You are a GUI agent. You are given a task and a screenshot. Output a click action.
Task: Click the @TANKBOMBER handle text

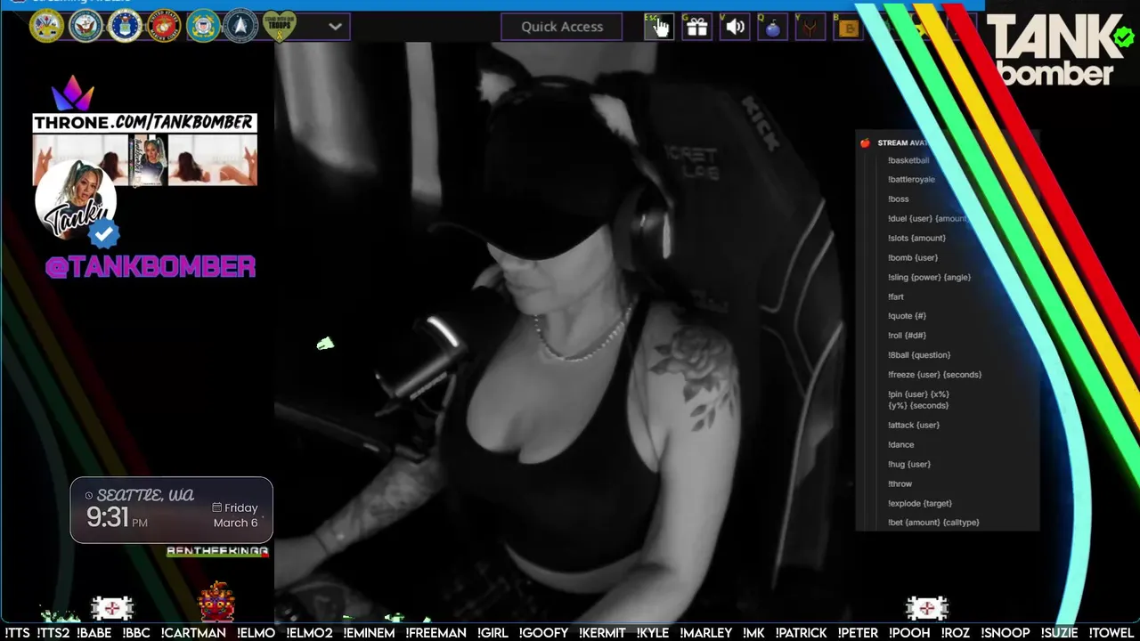(151, 266)
